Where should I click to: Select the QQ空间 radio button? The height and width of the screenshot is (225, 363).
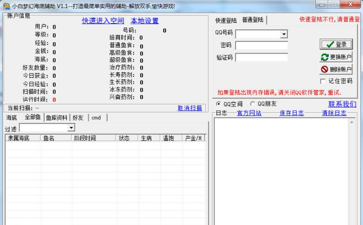218,104
